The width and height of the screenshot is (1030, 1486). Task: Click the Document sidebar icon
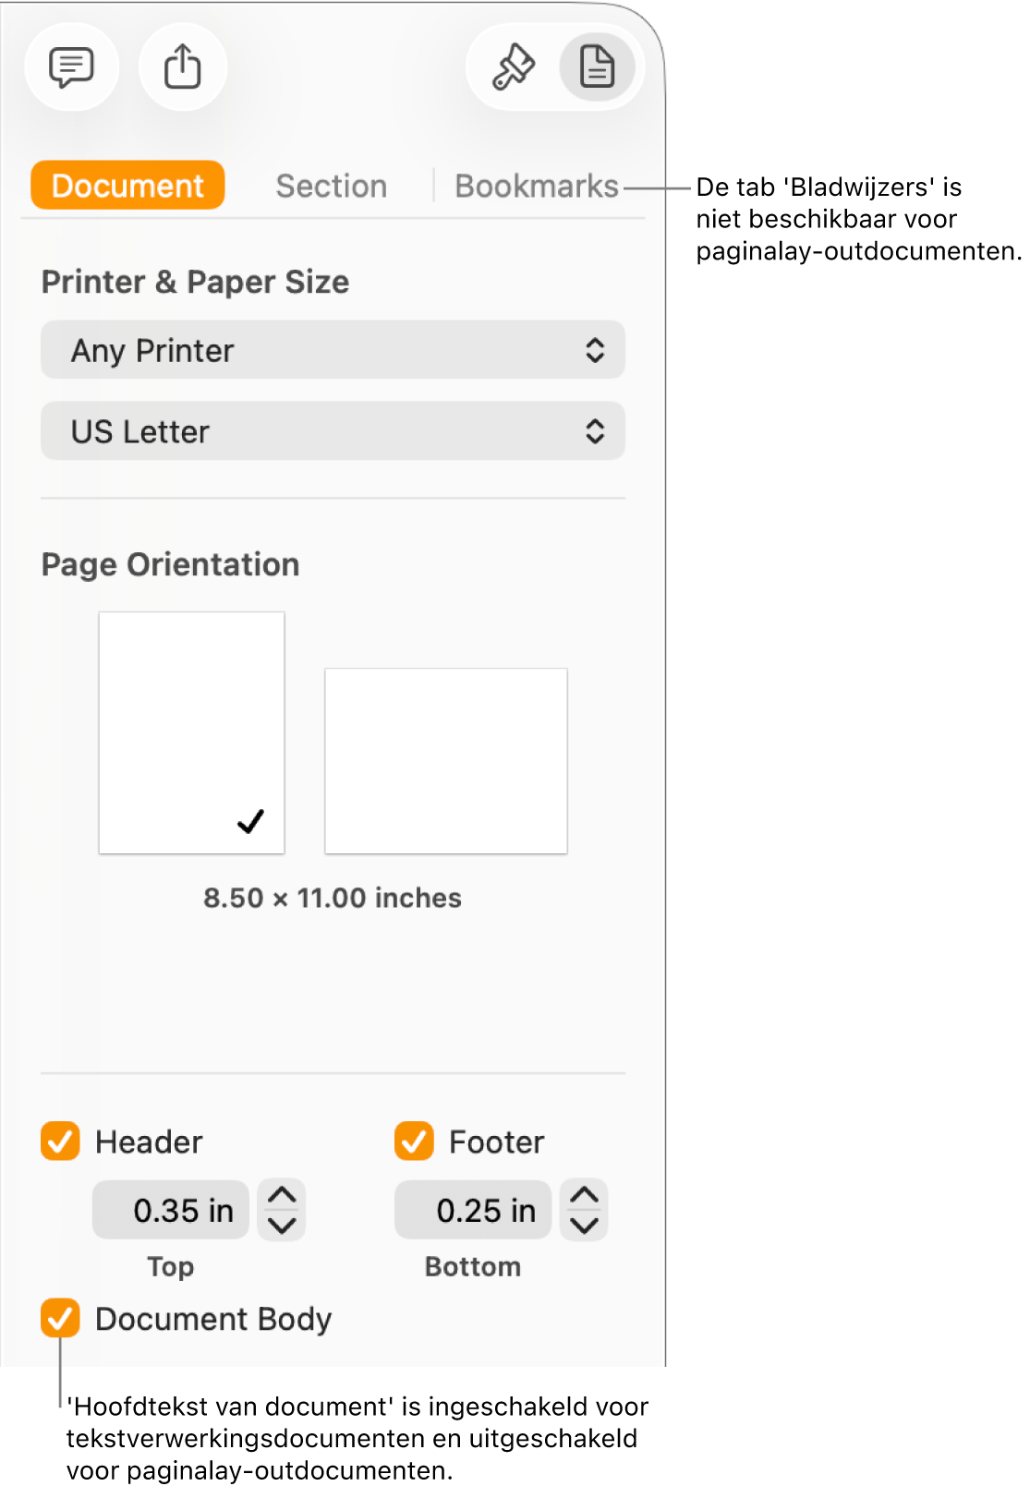pyautogui.click(x=597, y=67)
